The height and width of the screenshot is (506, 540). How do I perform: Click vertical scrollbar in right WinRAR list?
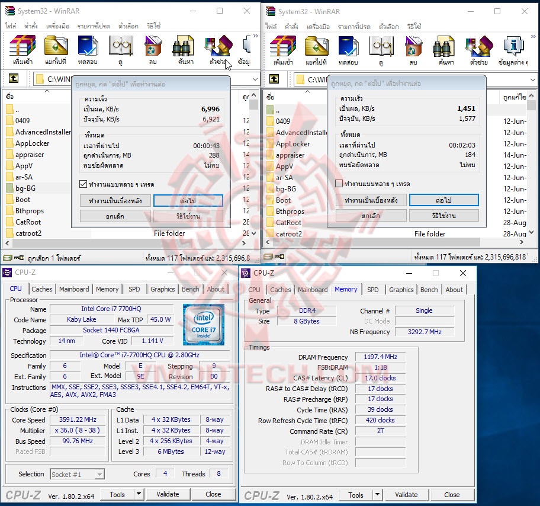coord(531,105)
